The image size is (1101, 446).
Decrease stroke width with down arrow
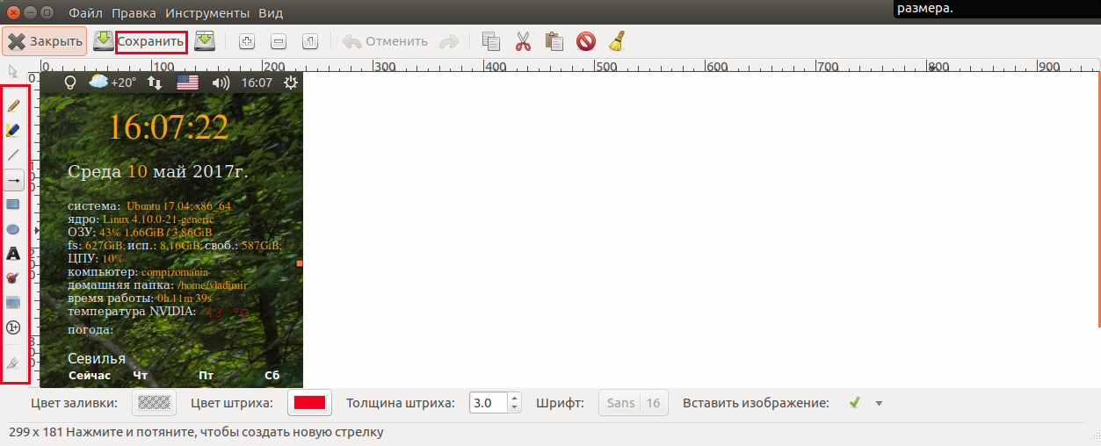pos(515,408)
